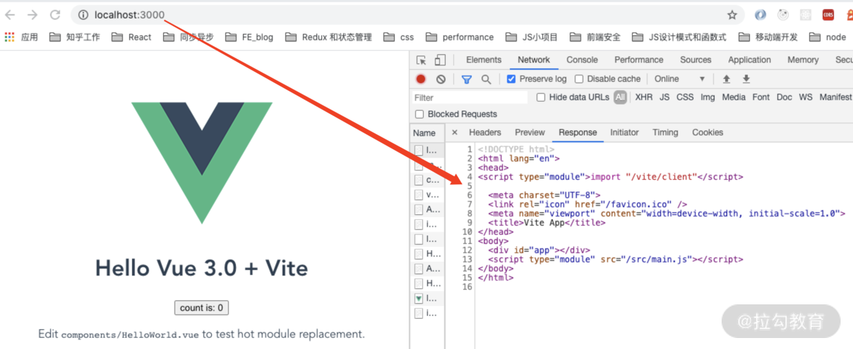The height and width of the screenshot is (349, 853).
Task: Open the Memory tab
Action: coord(803,60)
